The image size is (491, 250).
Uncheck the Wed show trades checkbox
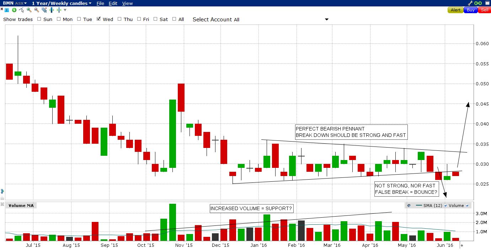tap(98, 19)
